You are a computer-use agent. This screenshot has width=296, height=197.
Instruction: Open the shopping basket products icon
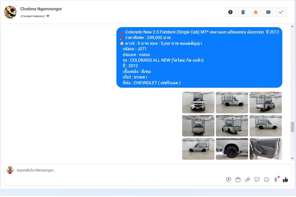click(x=238, y=180)
